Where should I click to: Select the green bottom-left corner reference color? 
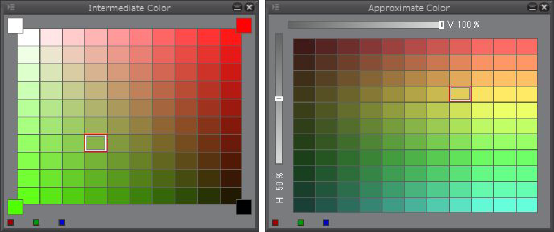pos(15,207)
